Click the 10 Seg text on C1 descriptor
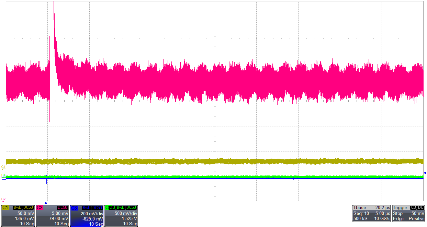427x227 pixels. tap(27, 224)
